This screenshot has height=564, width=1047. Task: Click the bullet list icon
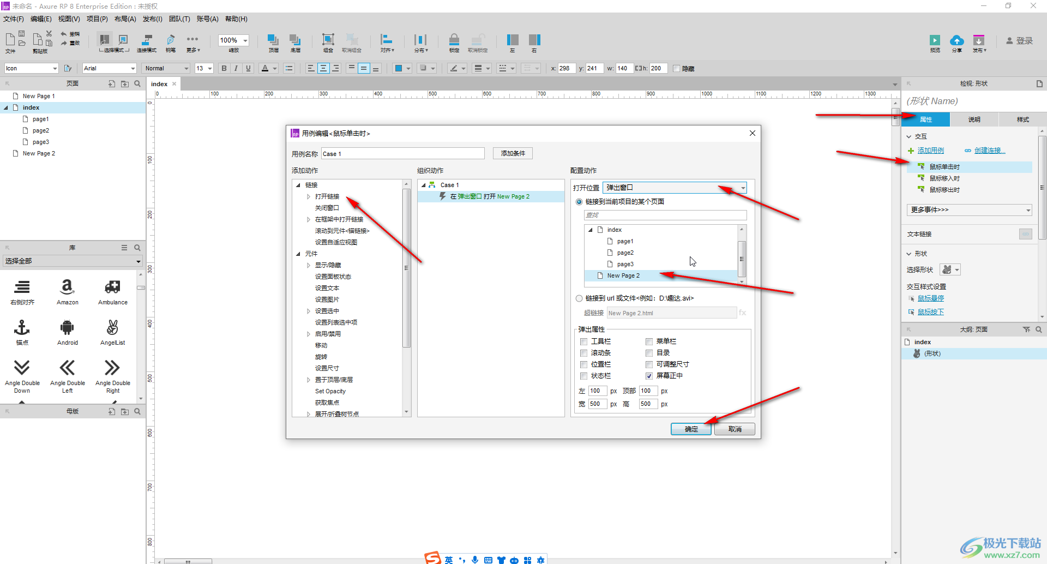pos(289,68)
